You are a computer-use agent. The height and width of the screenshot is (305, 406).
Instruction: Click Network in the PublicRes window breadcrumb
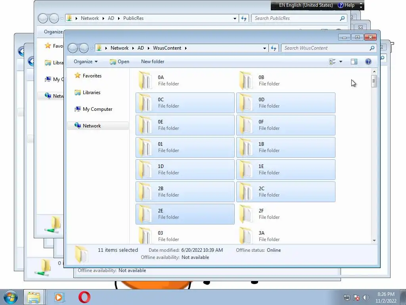coord(90,18)
